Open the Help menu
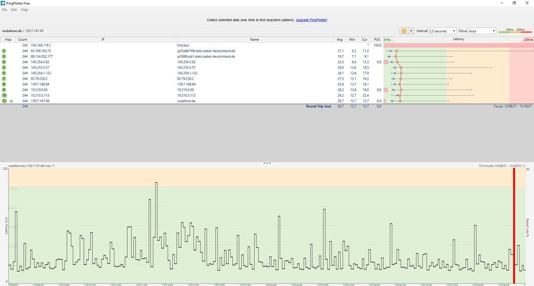 pos(25,10)
